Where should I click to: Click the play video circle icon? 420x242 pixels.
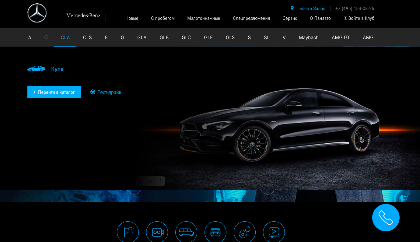[x=274, y=232]
